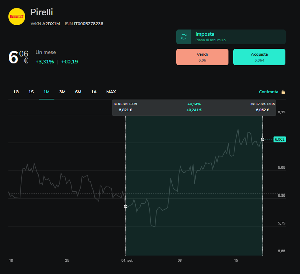Click the Pirelli heading title
This screenshot has width=300, height=274.
pos(42,12)
